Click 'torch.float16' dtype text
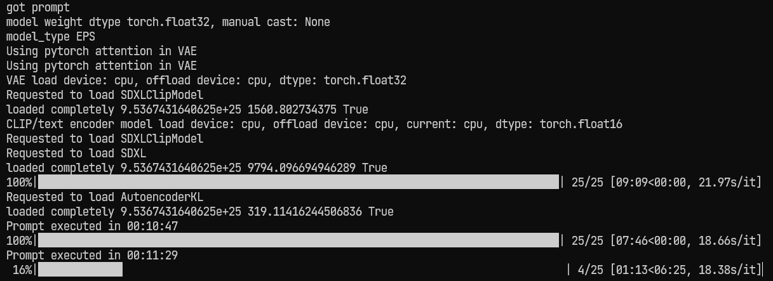The image size is (773, 281). 581,124
